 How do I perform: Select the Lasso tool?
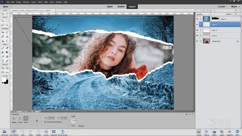point(3,25)
